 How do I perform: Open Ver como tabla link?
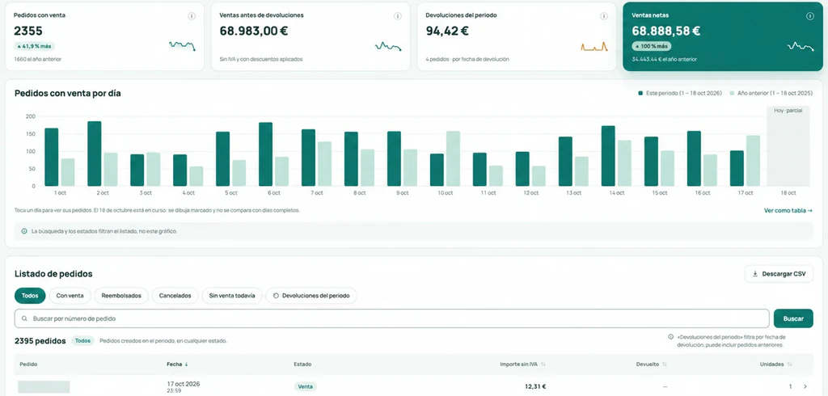tap(788, 211)
